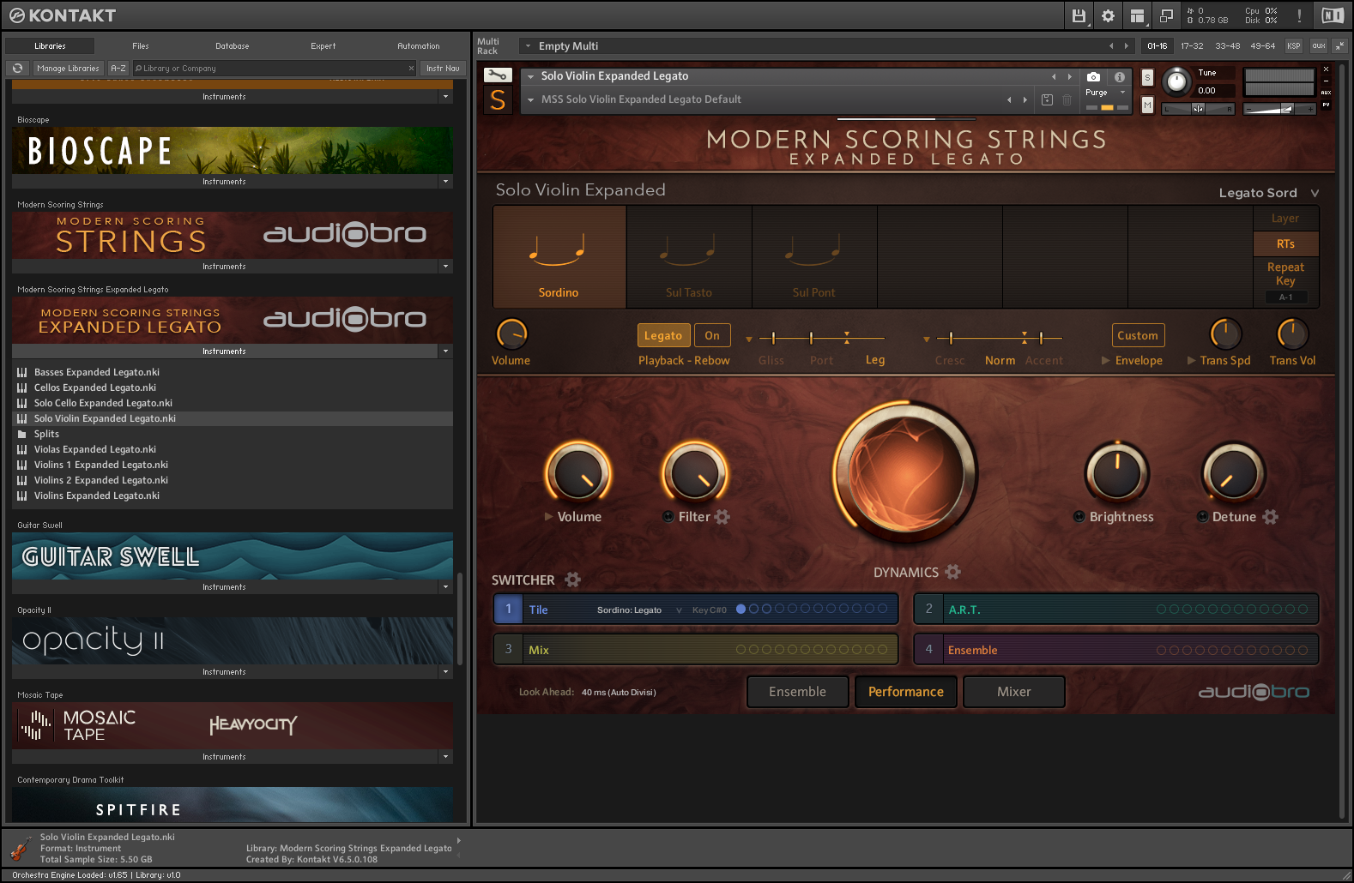
Task: Select the RTs layer button
Action: click(1285, 244)
